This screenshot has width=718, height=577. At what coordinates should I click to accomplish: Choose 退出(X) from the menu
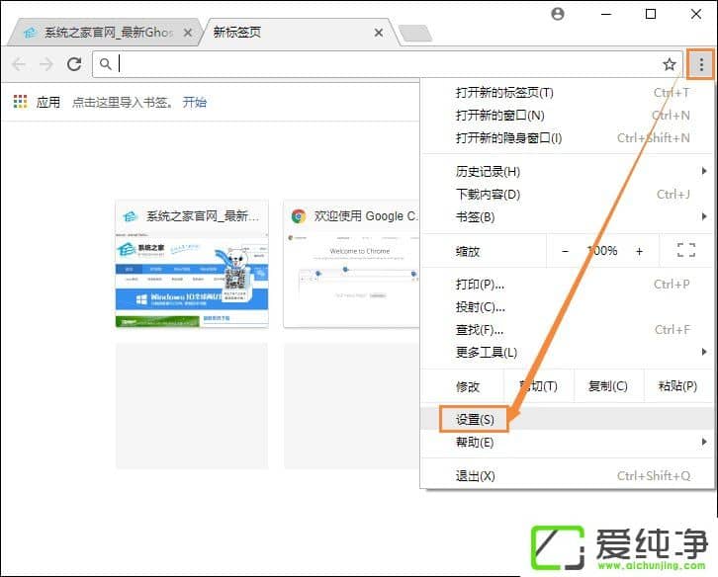click(568, 476)
